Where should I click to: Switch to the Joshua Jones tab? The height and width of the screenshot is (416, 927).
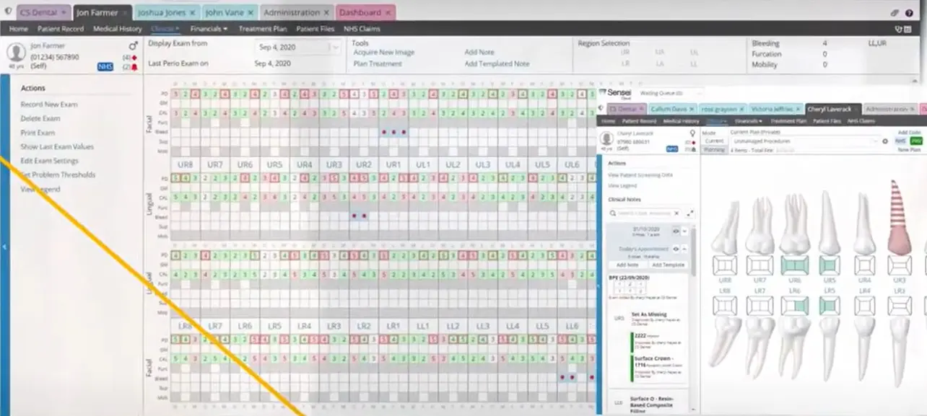tap(160, 12)
